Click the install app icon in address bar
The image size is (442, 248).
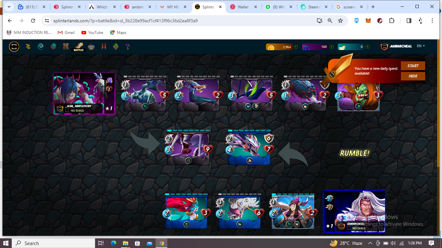(x=320, y=21)
